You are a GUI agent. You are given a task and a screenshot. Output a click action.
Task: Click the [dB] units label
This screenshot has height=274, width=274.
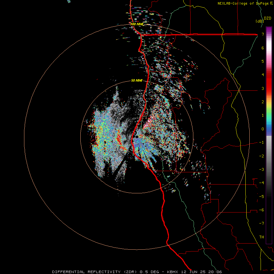pyautogui.click(x=260, y=21)
